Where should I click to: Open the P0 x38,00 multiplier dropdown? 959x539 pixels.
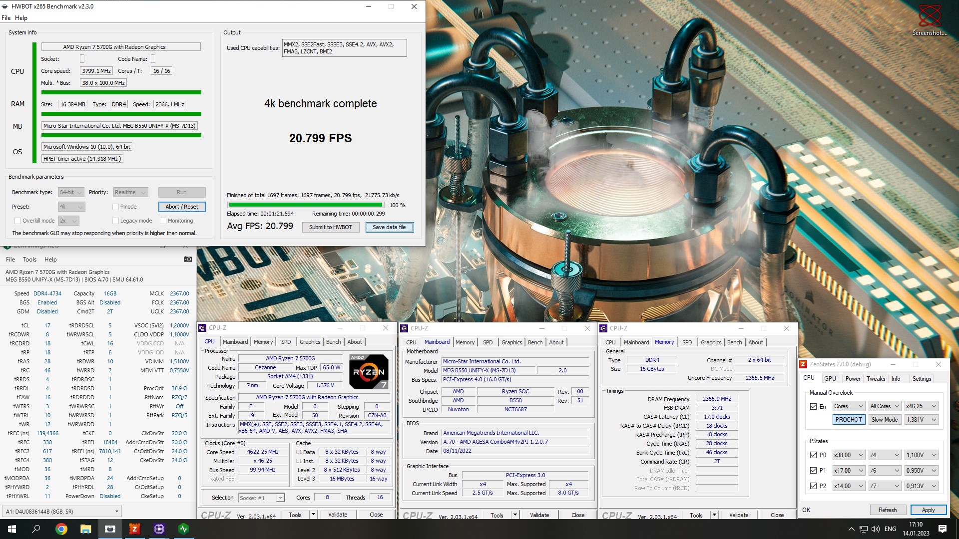tap(849, 455)
